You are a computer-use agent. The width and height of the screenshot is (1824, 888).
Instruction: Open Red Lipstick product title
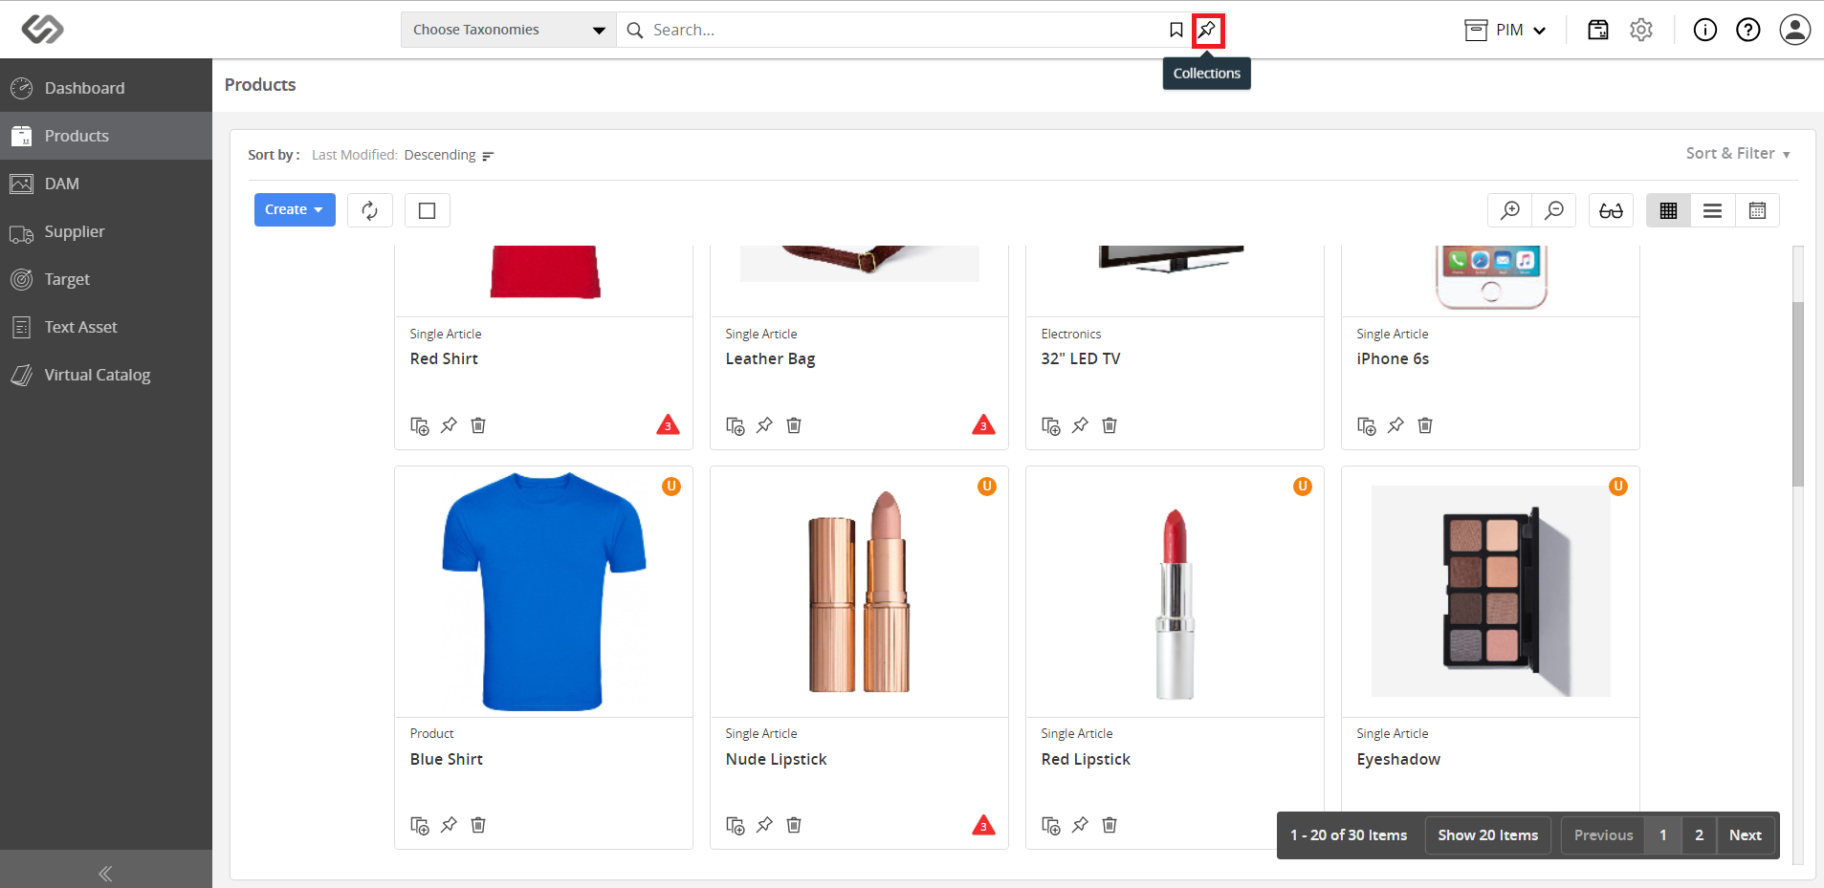click(1086, 759)
